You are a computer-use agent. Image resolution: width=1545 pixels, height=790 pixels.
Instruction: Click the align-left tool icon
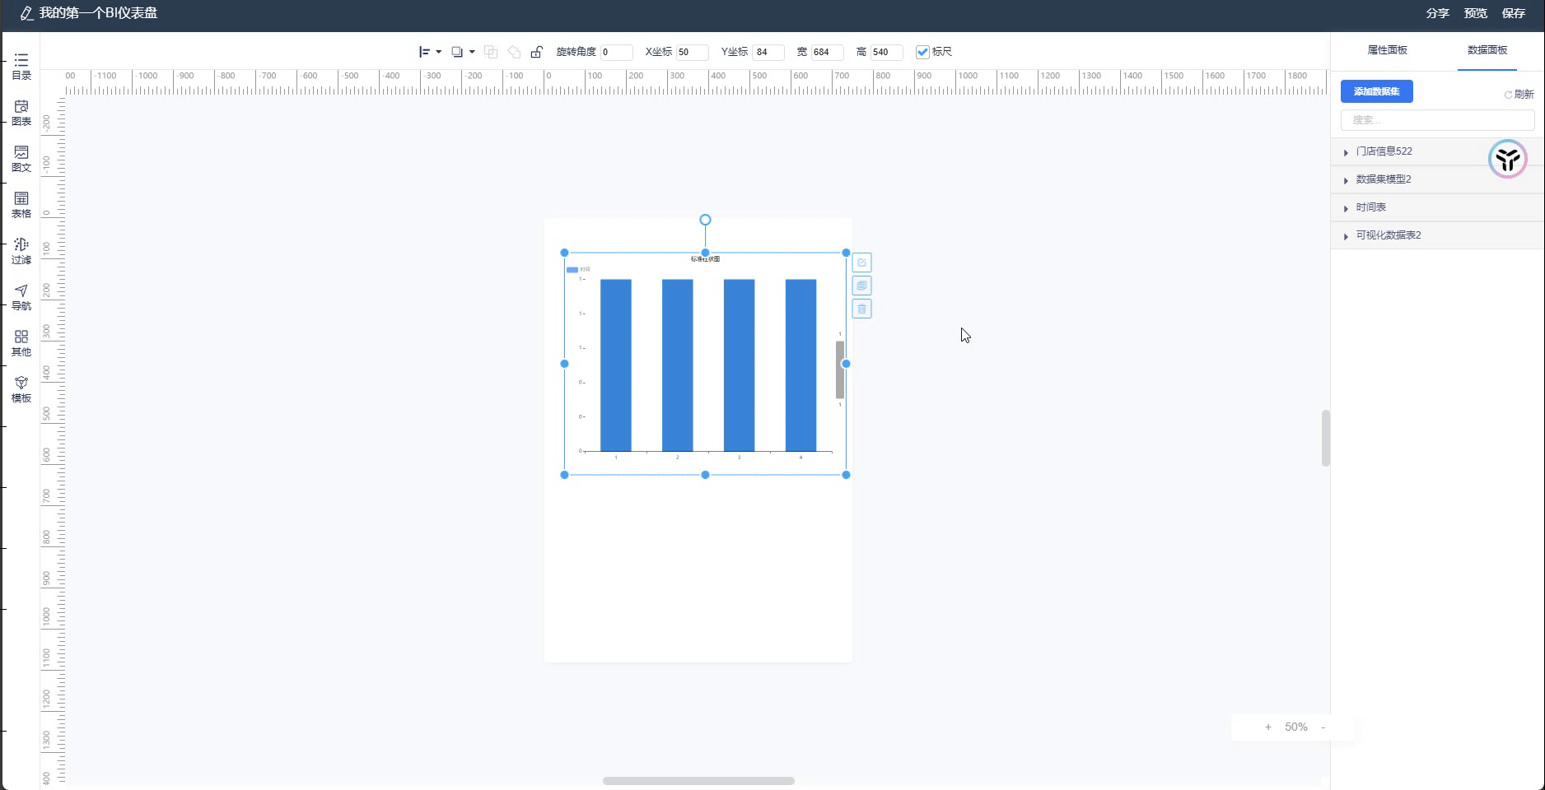point(424,52)
